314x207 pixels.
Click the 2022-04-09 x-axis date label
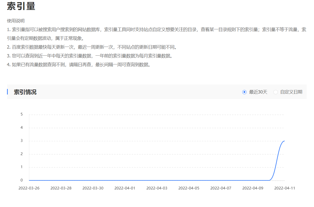(x=253, y=188)
